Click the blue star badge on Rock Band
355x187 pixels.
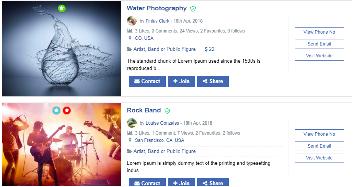[x=56, y=111]
